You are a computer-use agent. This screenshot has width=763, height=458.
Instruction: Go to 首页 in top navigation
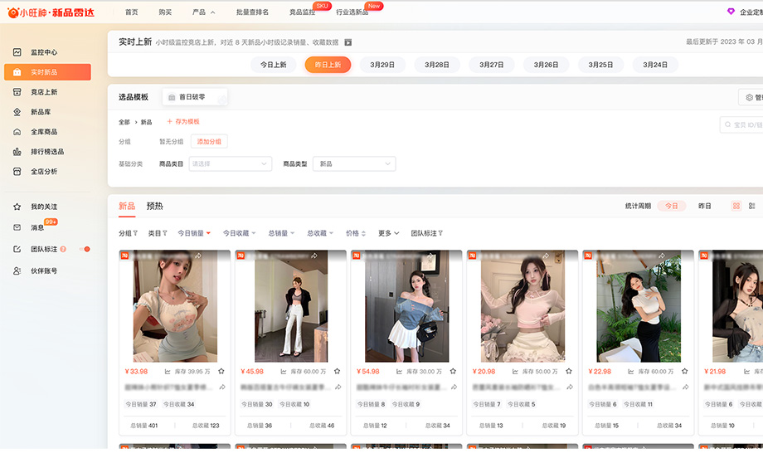tap(131, 12)
